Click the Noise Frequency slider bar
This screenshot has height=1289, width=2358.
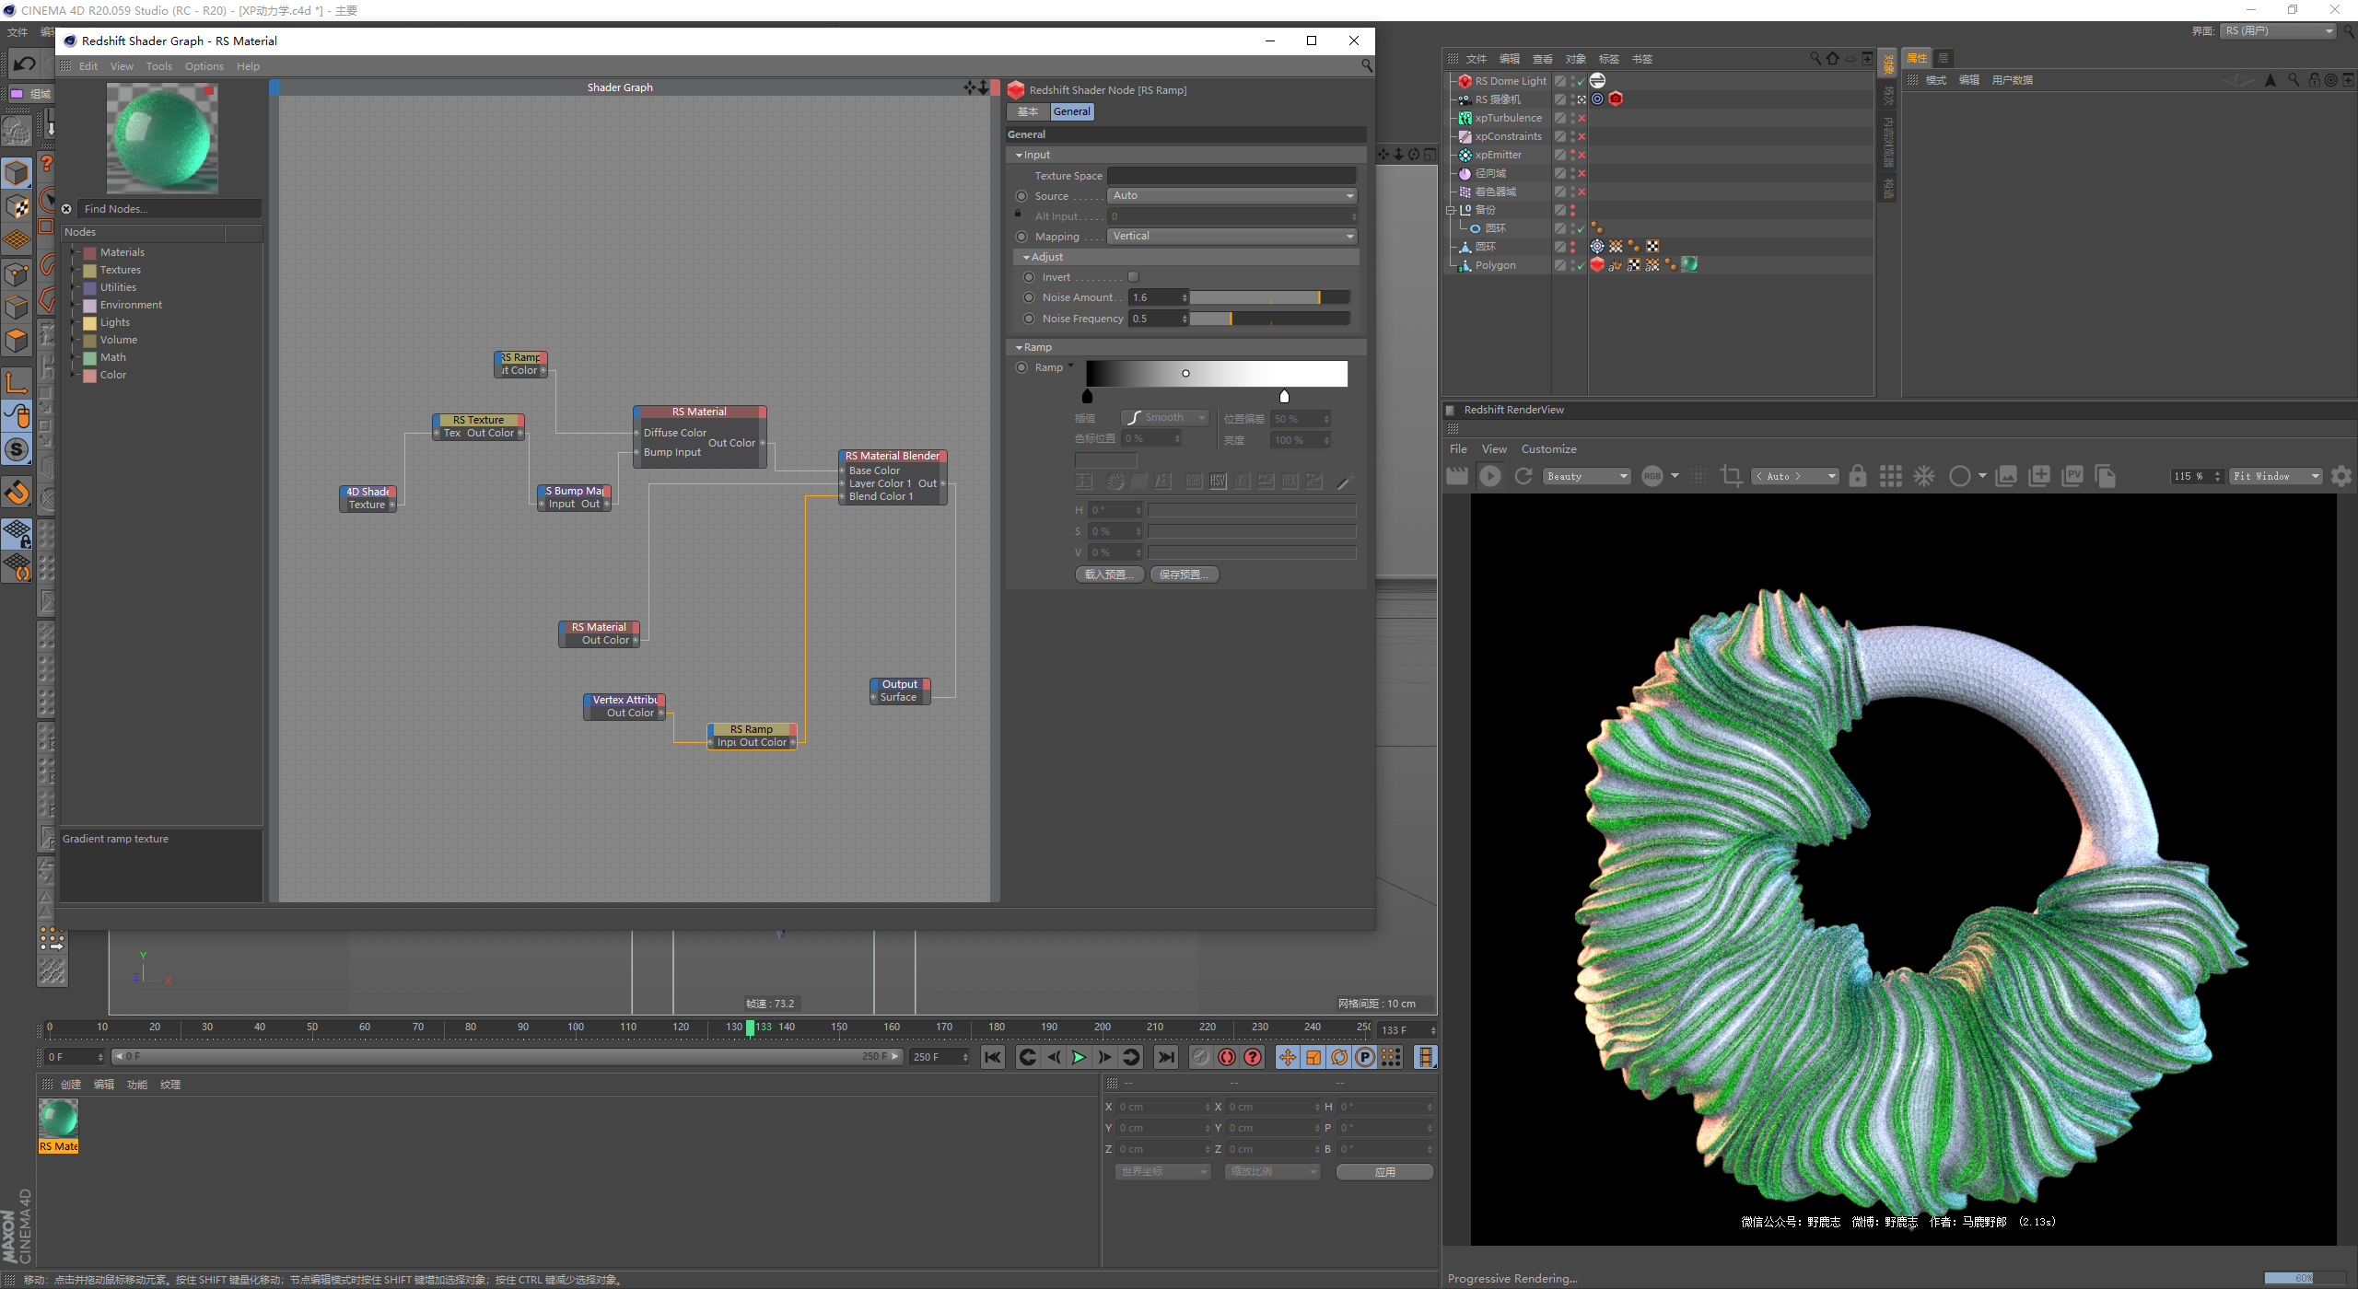[1269, 319]
